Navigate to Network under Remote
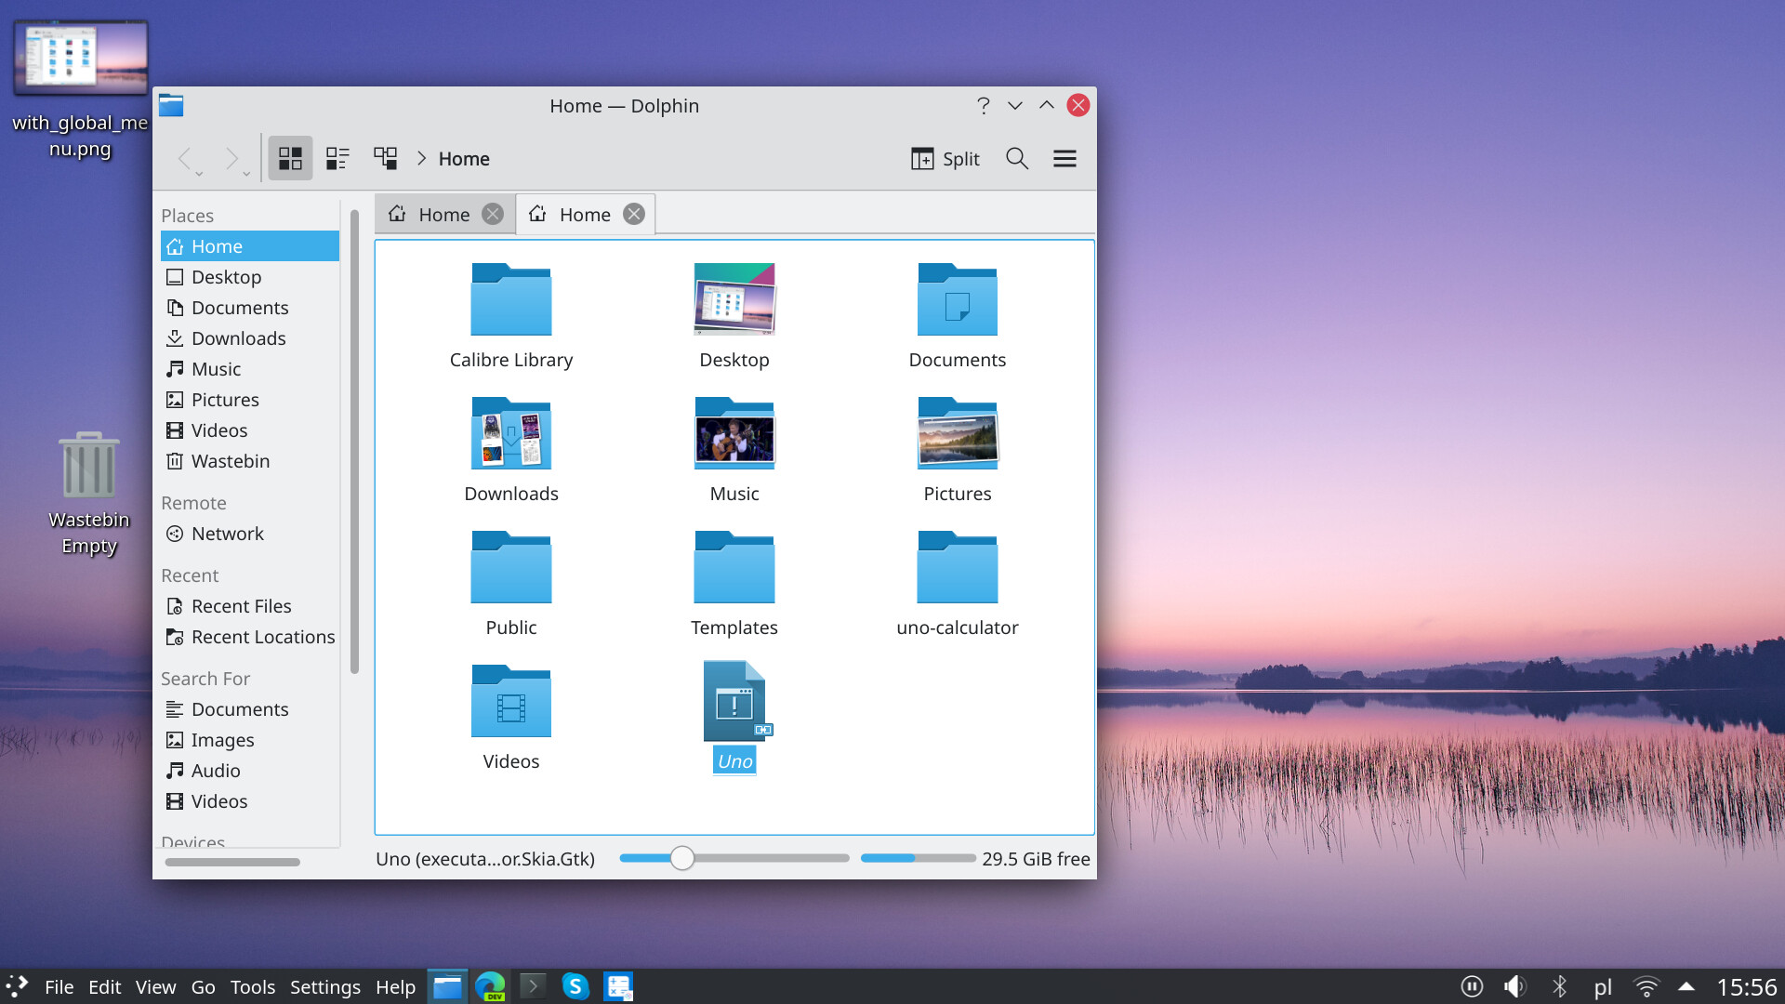Image resolution: width=1785 pixels, height=1004 pixels. (227, 534)
